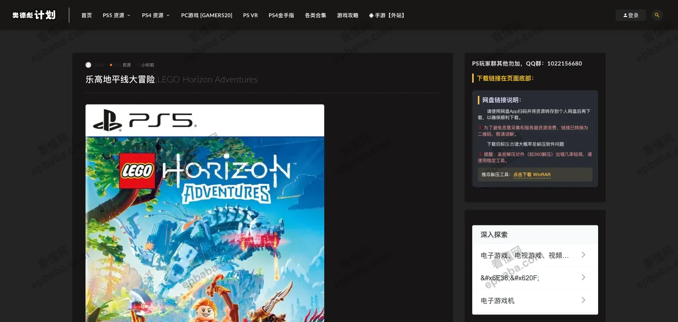
Task: Open 电子游戏机 list item
Action: [535, 301]
